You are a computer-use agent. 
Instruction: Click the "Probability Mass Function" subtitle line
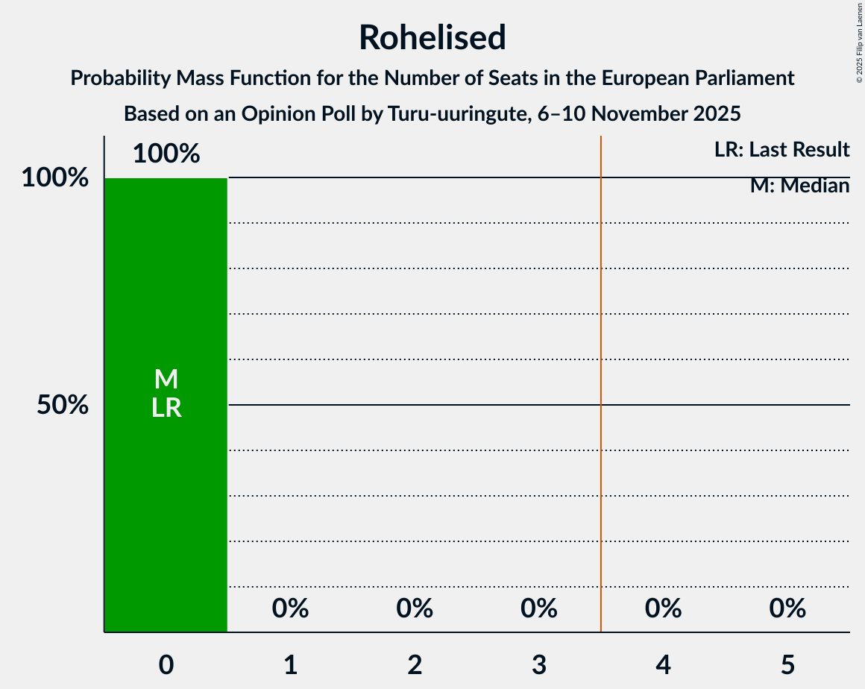(432, 78)
